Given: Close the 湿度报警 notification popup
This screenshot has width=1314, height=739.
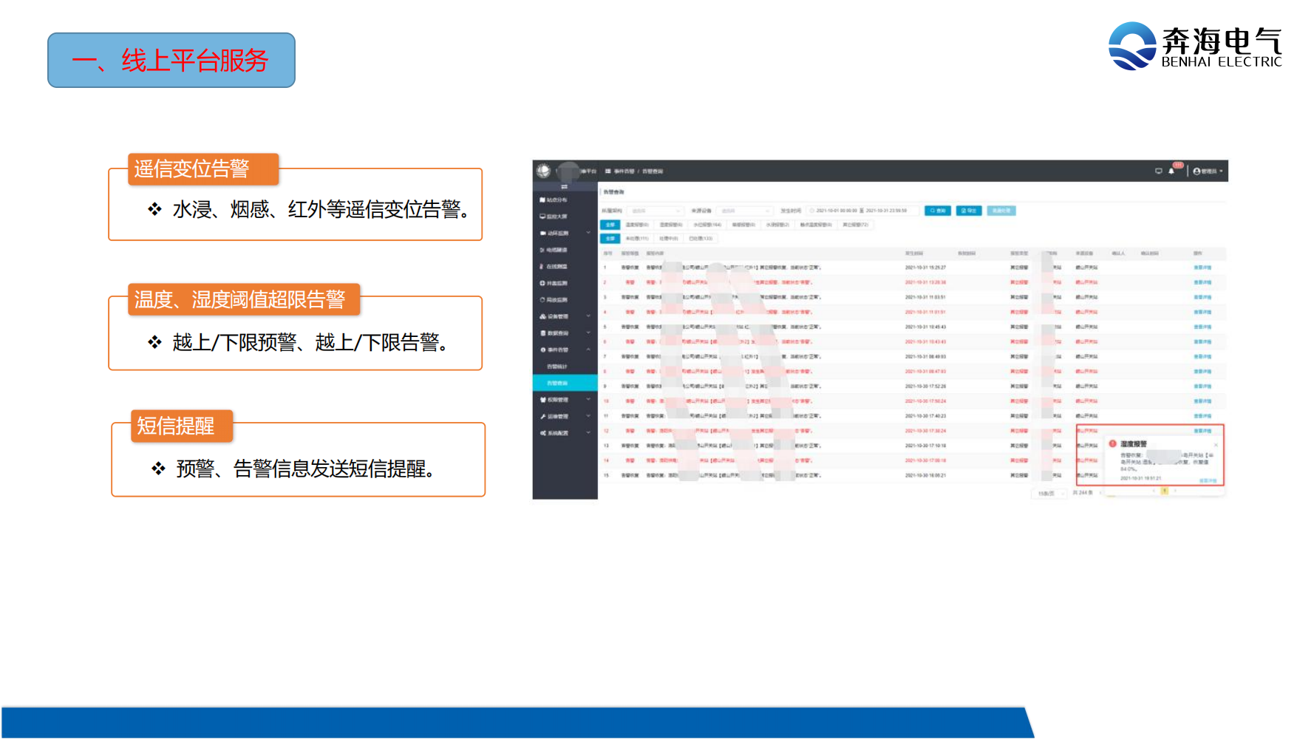Looking at the screenshot, I should (1216, 445).
